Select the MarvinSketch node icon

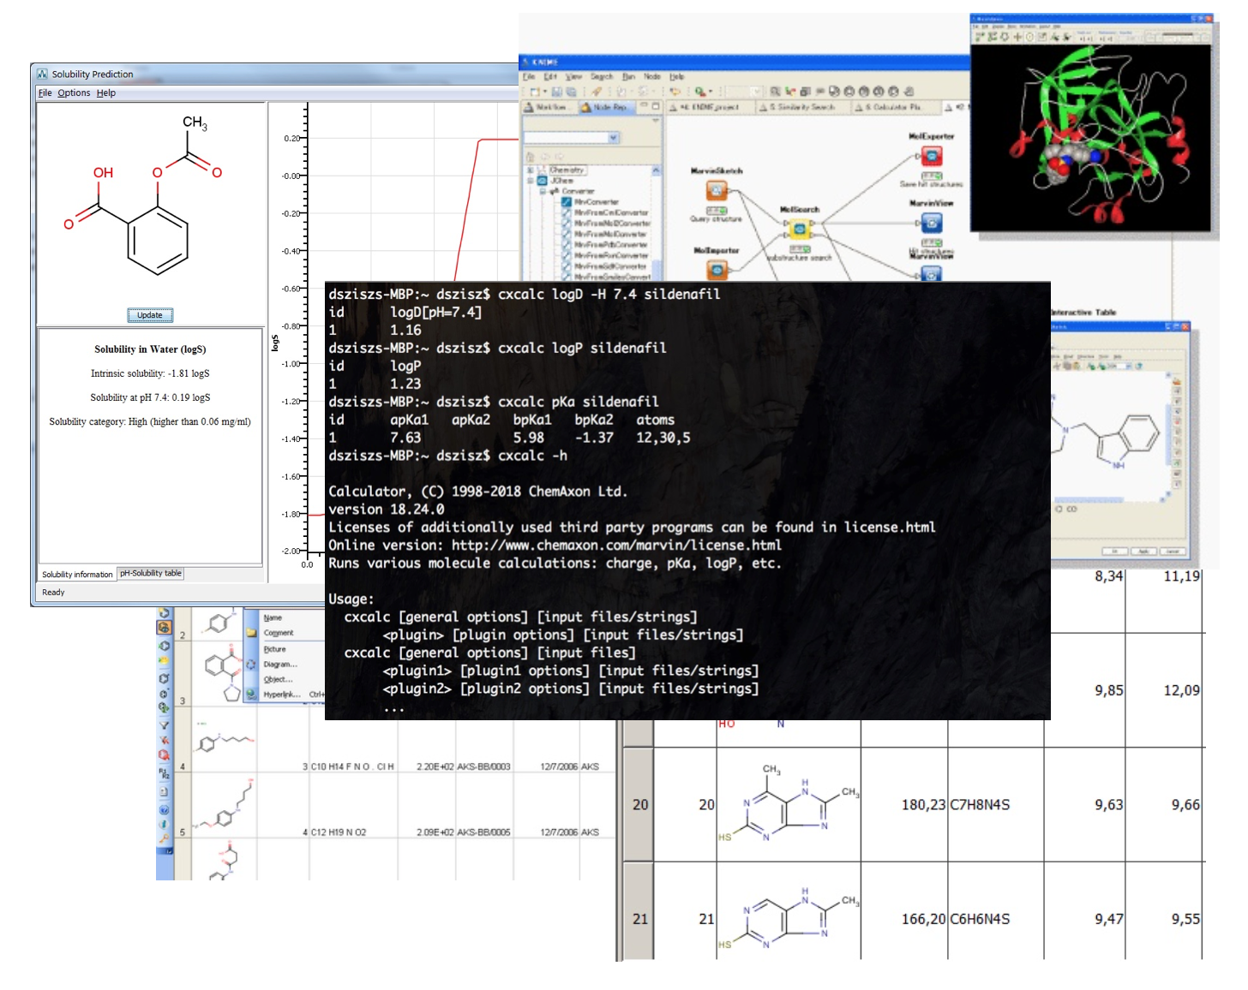click(x=717, y=190)
